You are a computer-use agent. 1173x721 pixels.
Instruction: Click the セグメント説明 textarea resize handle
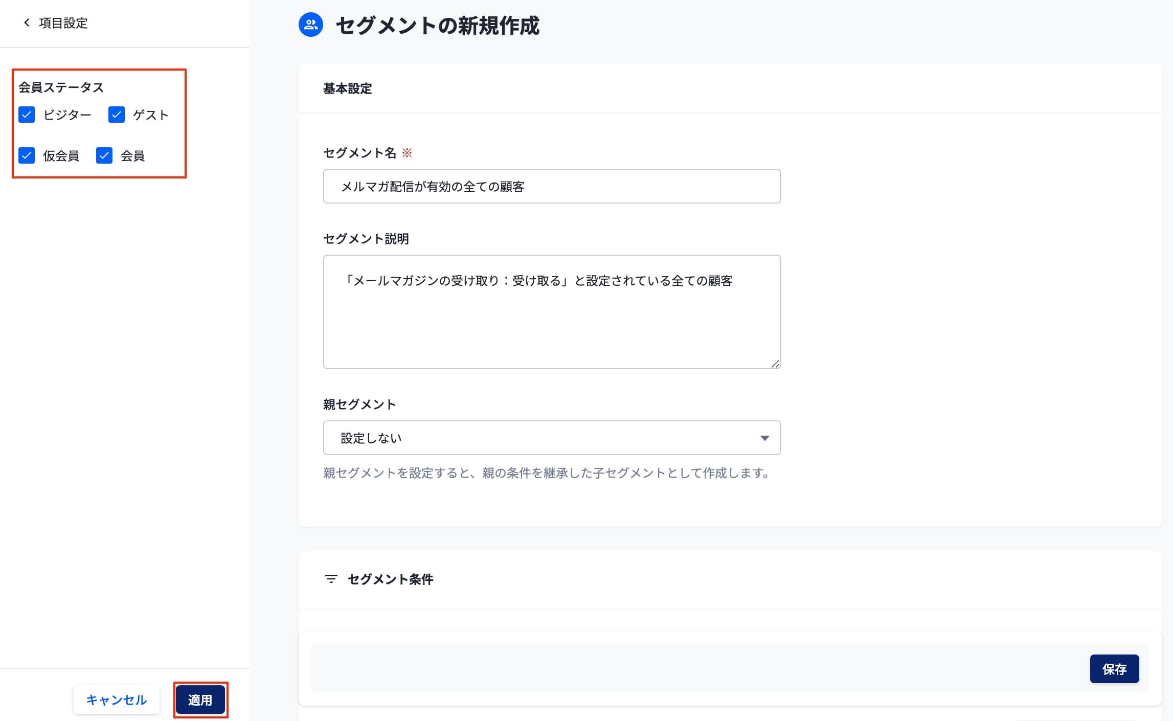click(775, 363)
